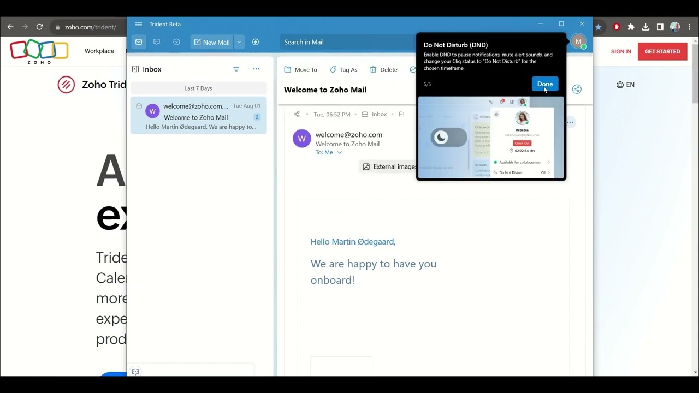Go forward in Chrome browser

point(25,27)
